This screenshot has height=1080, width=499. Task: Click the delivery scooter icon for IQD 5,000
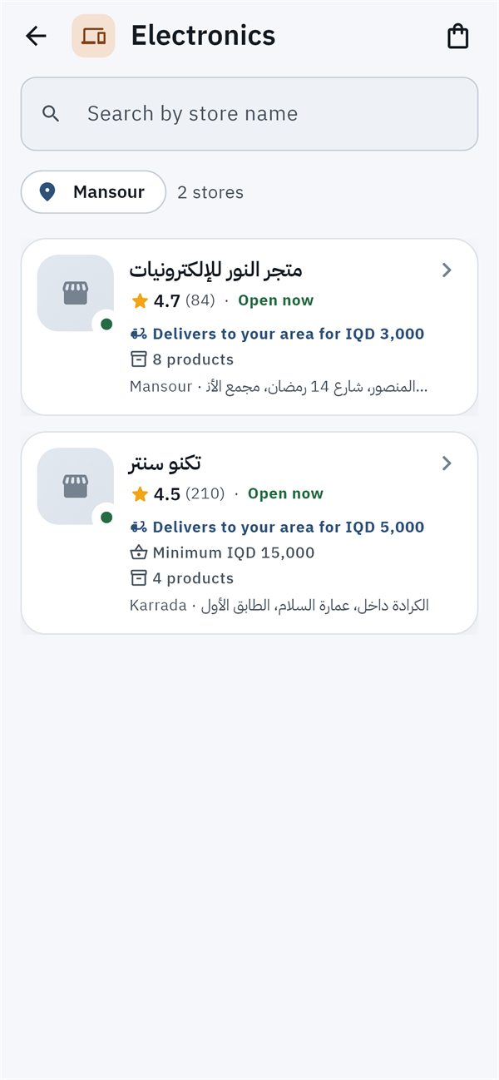[139, 527]
